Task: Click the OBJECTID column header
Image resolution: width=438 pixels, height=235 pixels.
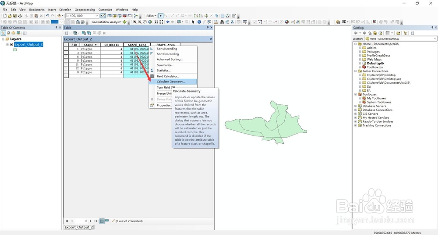Action: pos(112,45)
